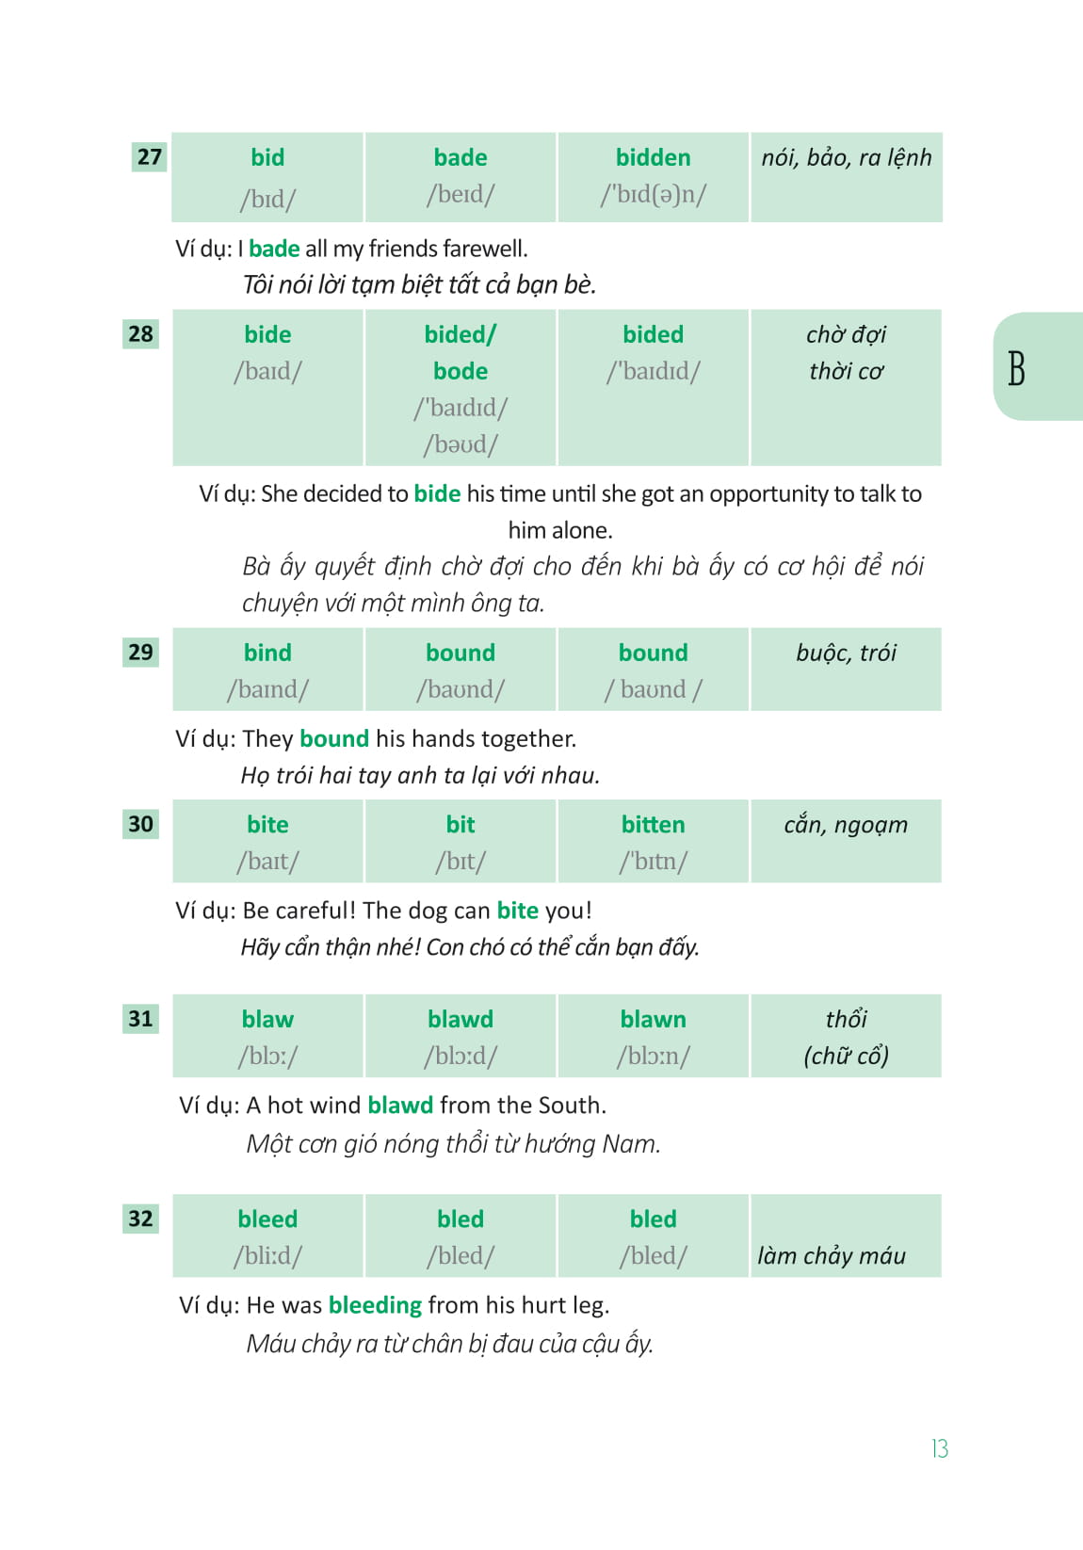Click entry number 27 label
Image resolution: width=1083 pixels, height=1550 pixels.
point(149,156)
